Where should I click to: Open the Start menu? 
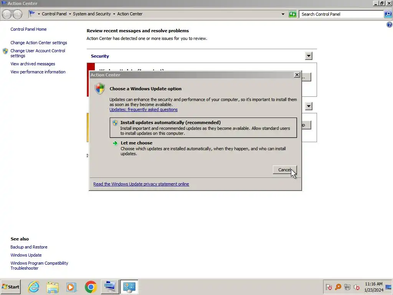pyautogui.click(x=10, y=287)
